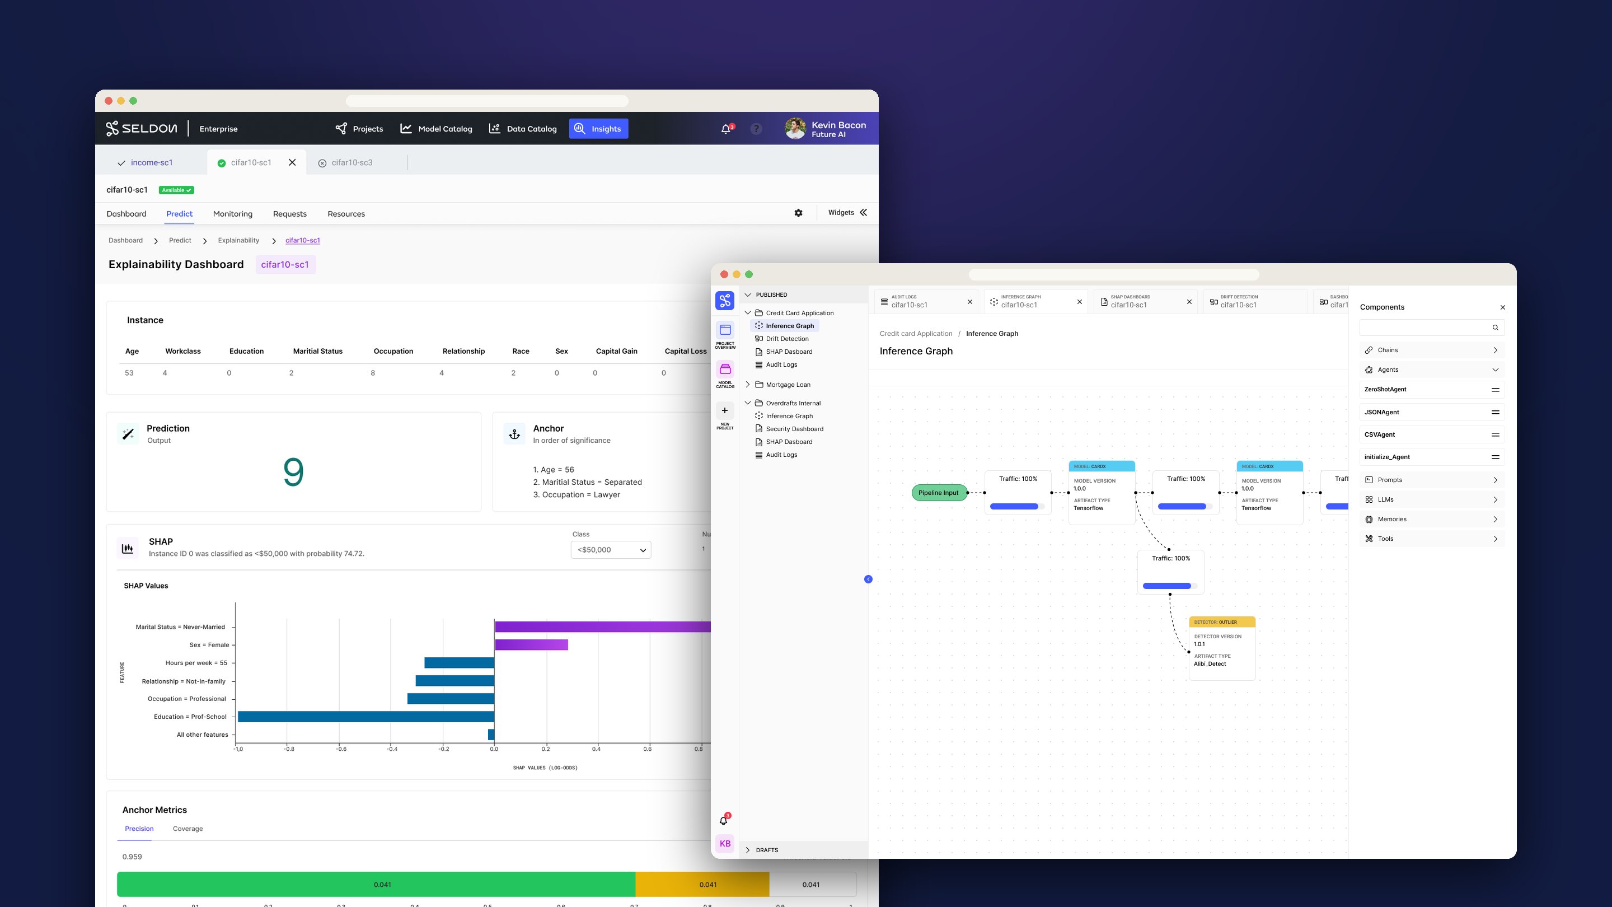Click the help question mark icon
The width and height of the screenshot is (1612, 907).
756,129
